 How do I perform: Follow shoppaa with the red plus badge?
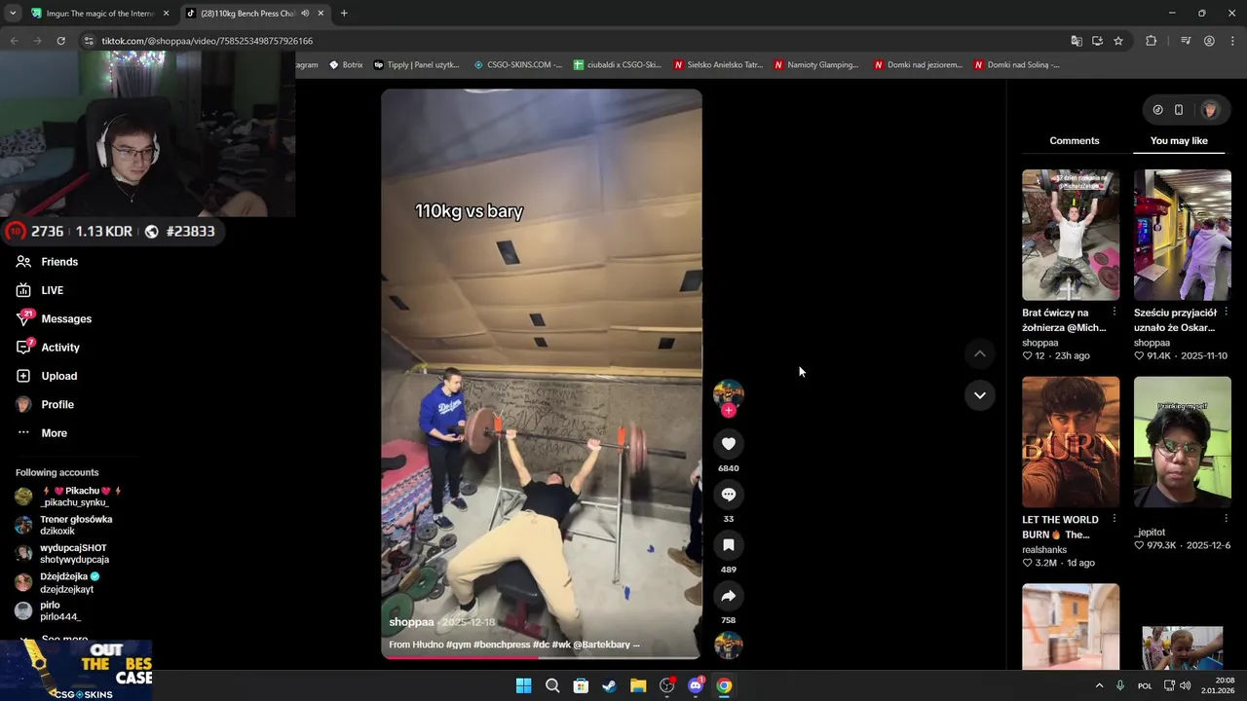click(728, 410)
